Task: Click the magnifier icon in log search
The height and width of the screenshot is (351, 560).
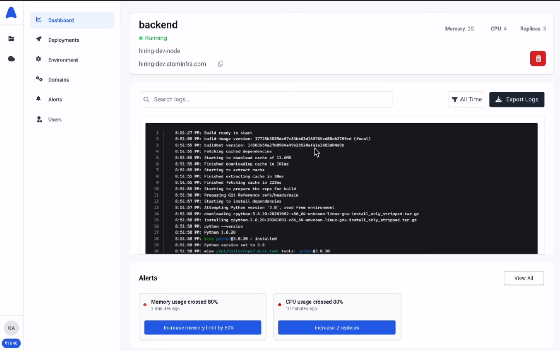Action: tap(147, 100)
